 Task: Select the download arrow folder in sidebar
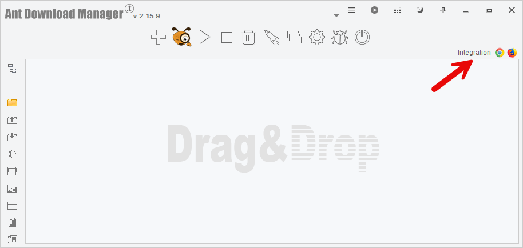click(x=13, y=137)
